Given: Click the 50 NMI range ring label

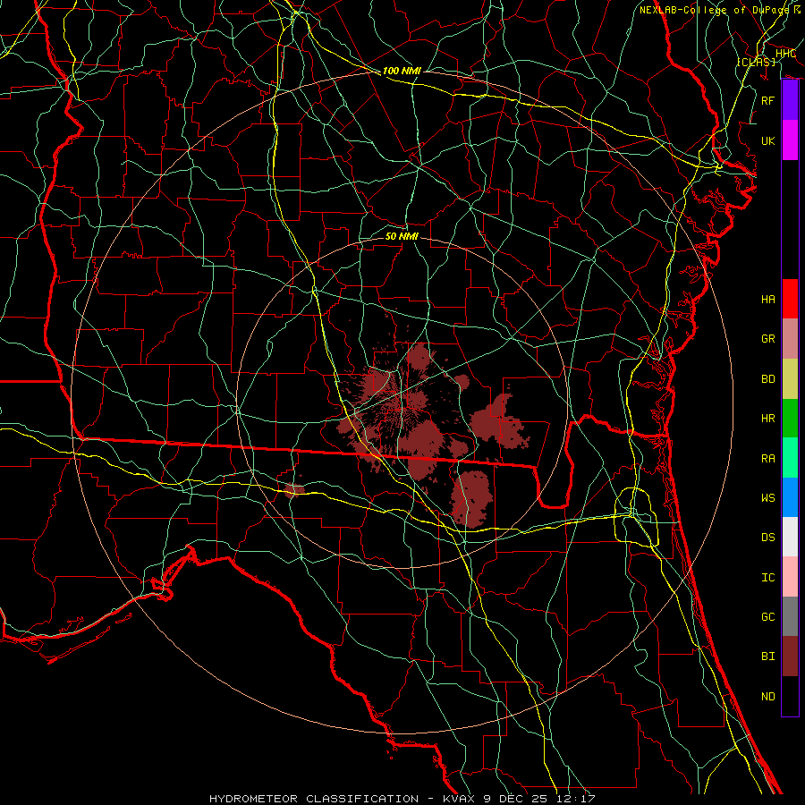Looking at the screenshot, I should point(402,236).
